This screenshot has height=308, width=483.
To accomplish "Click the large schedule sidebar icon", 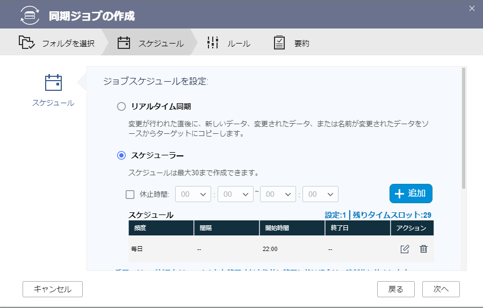I will point(53,83).
